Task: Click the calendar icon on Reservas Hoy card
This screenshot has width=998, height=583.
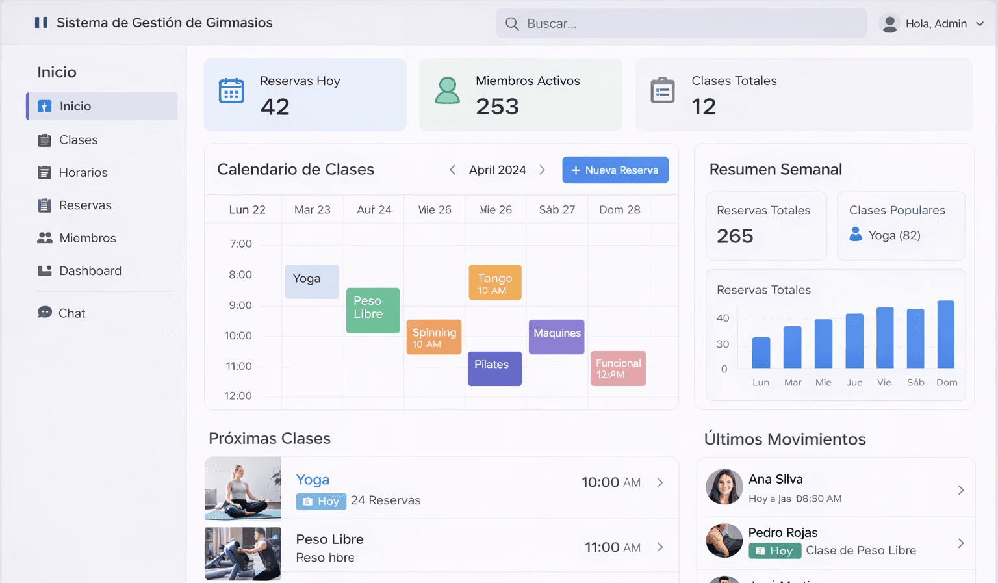Action: click(231, 91)
